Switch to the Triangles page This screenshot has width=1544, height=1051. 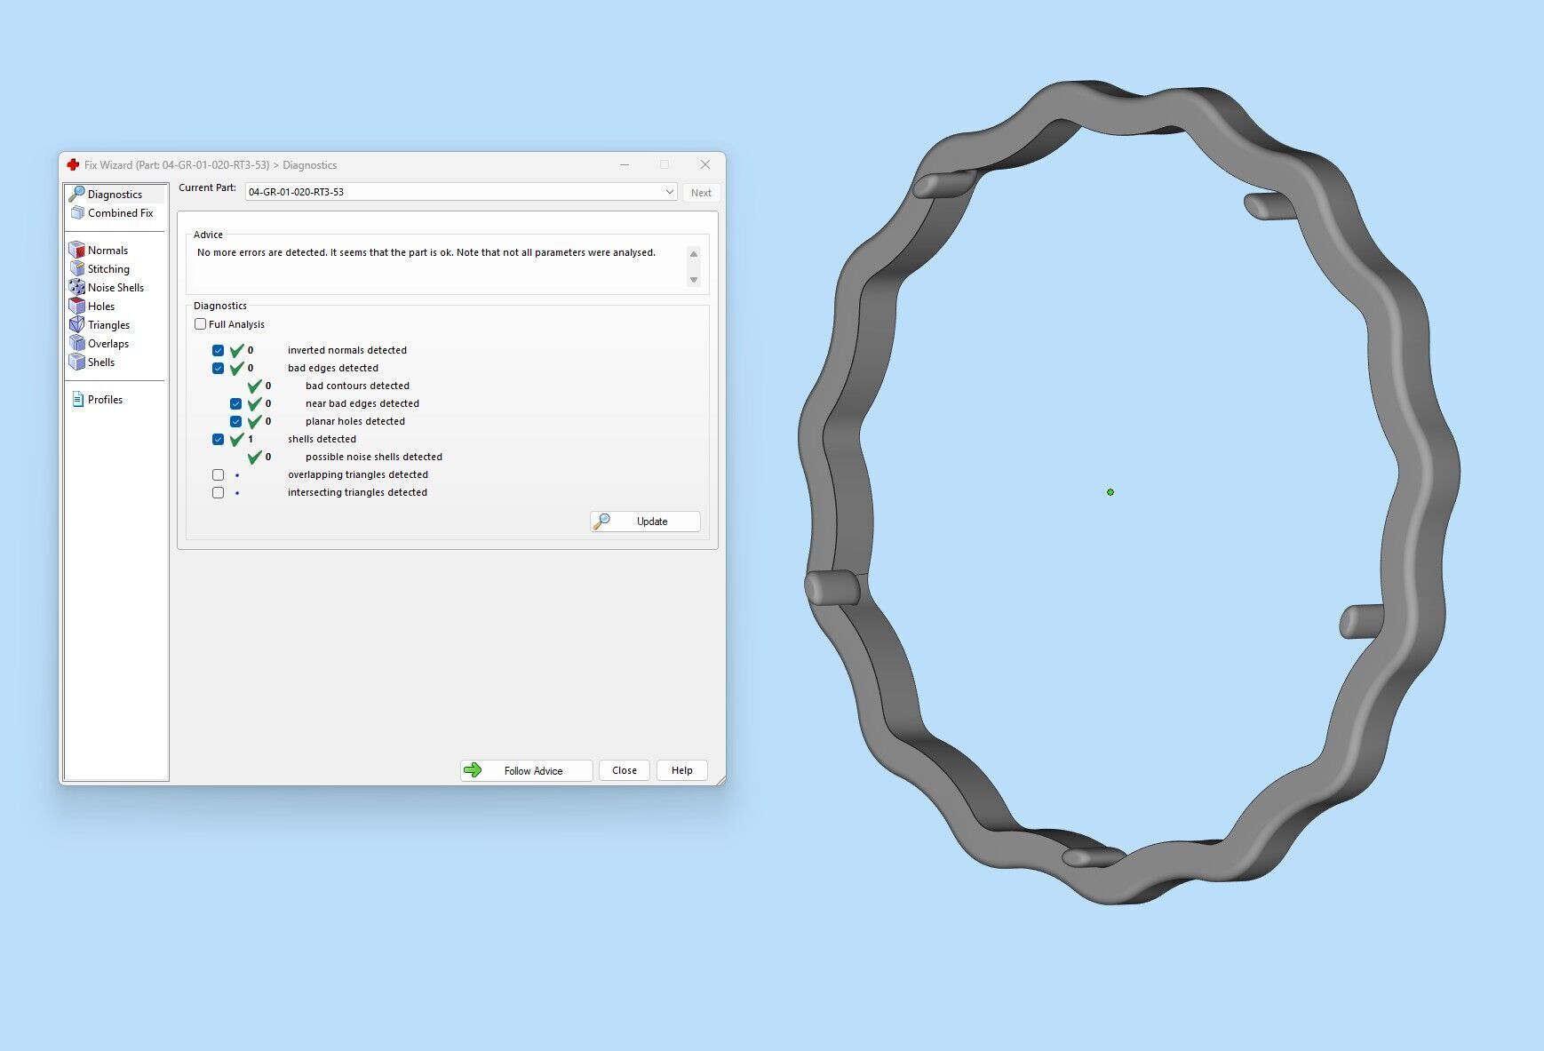click(x=108, y=325)
